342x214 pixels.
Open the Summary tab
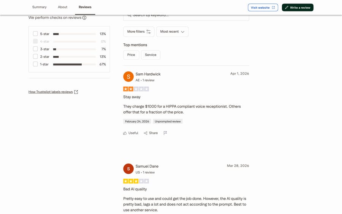click(x=39, y=7)
